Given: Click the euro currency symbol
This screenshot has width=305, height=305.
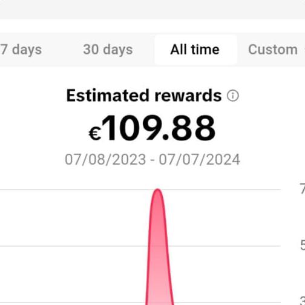Looking at the screenshot, I should (x=95, y=134).
